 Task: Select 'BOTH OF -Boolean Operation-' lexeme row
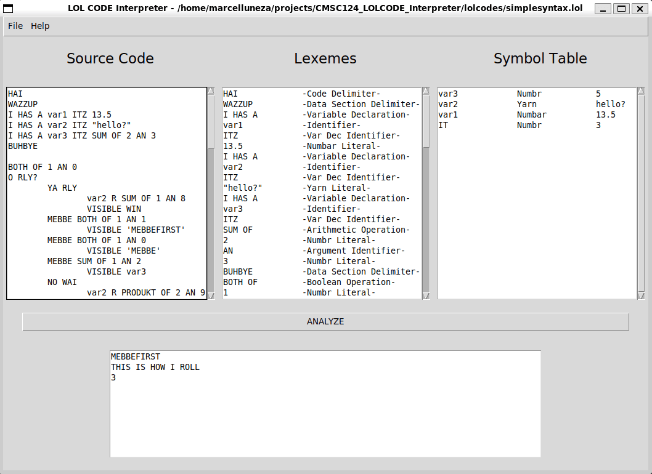coord(322,282)
